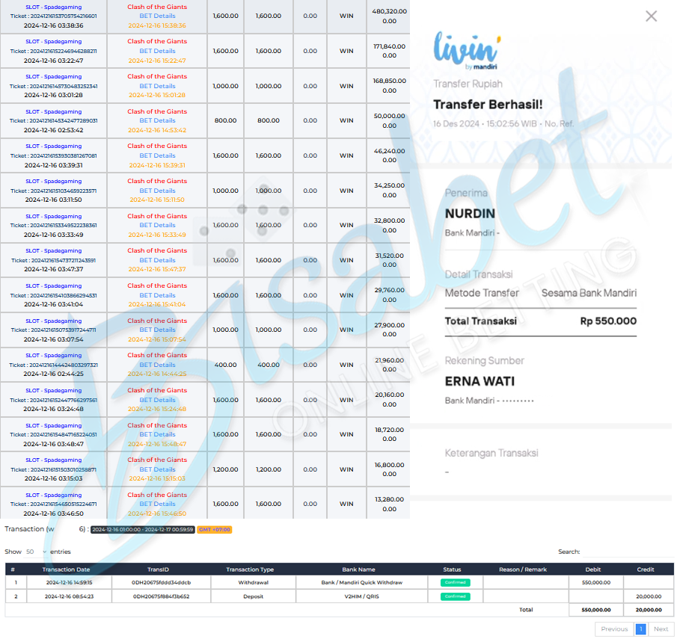Expand the Show 50 entries dropdown
The height and width of the screenshot is (639, 677).
coord(34,552)
